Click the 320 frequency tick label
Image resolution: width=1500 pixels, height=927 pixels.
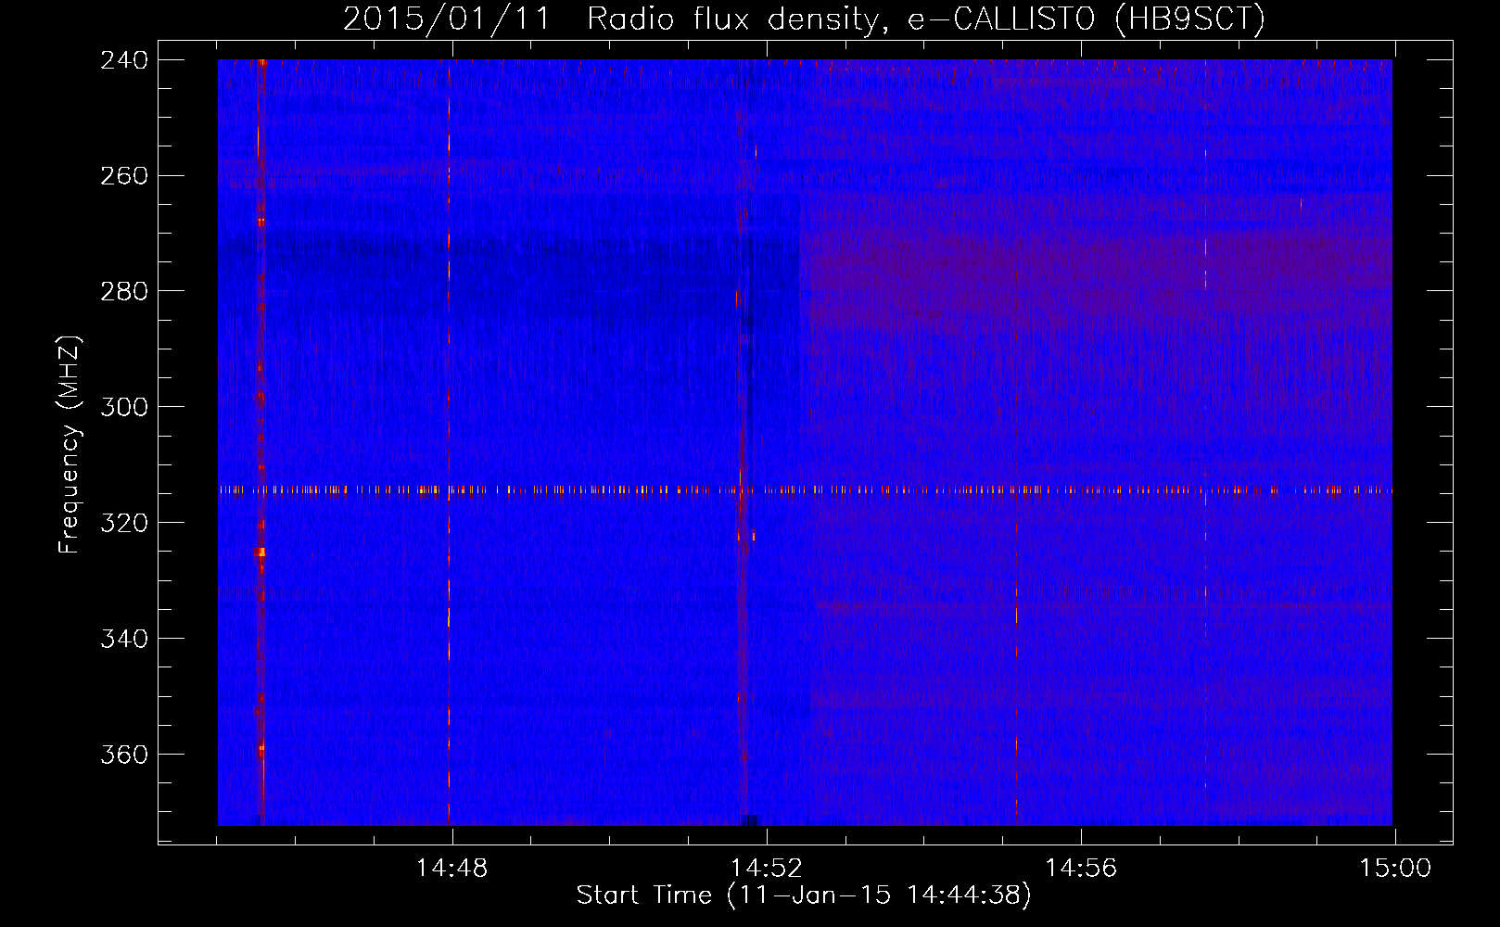pos(123,523)
